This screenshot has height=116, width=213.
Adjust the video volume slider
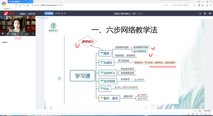[x=13, y=34]
